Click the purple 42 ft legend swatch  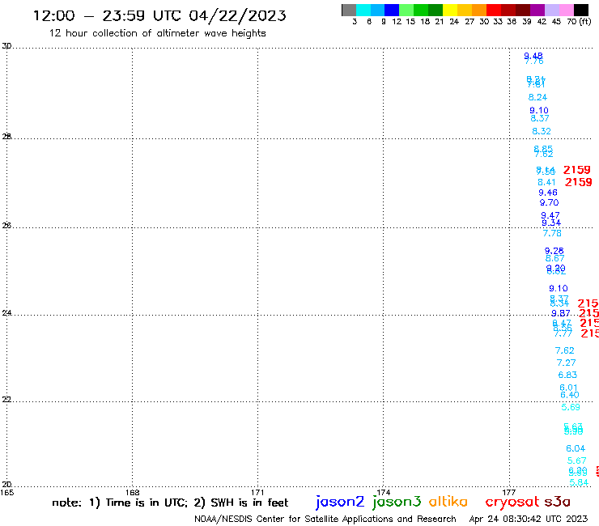point(537,10)
